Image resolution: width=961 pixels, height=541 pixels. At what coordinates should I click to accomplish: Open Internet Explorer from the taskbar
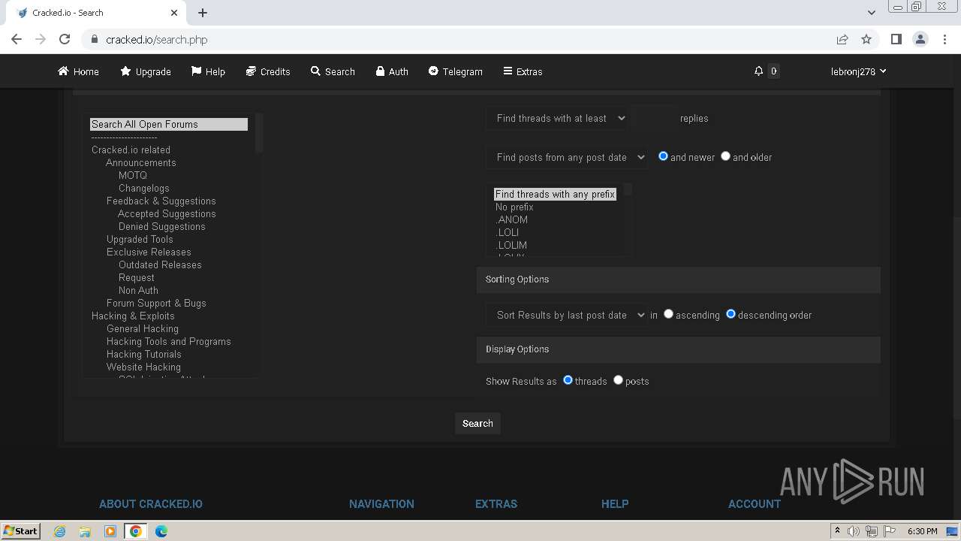coord(59,531)
